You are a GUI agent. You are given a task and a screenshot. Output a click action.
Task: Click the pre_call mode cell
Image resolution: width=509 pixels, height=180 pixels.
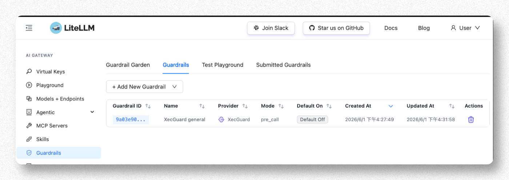[270, 120]
